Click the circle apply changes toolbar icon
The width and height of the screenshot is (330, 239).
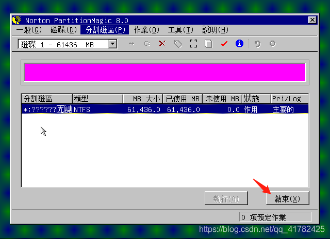(273, 44)
